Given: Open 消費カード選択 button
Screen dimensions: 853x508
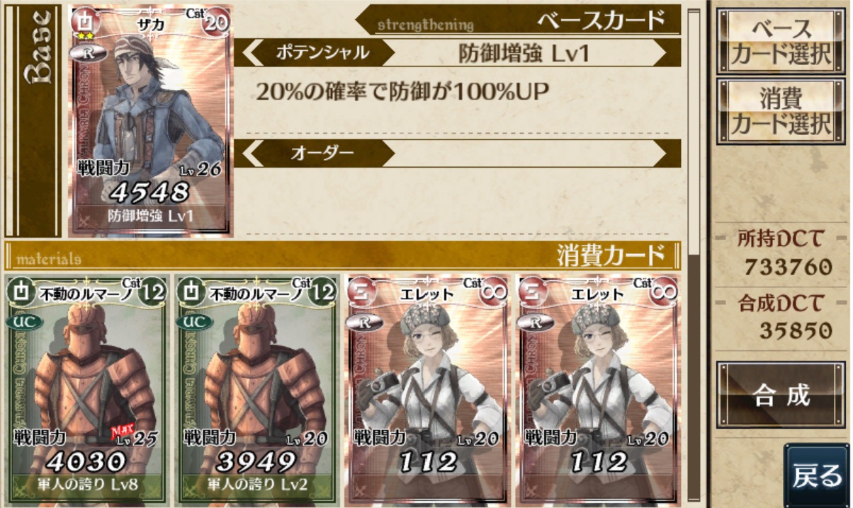Looking at the screenshot, I should click(x=781, y=111).
